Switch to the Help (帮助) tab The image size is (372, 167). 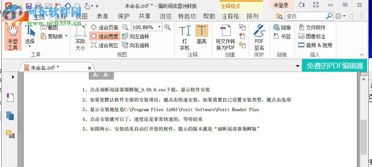click(209, 16)
